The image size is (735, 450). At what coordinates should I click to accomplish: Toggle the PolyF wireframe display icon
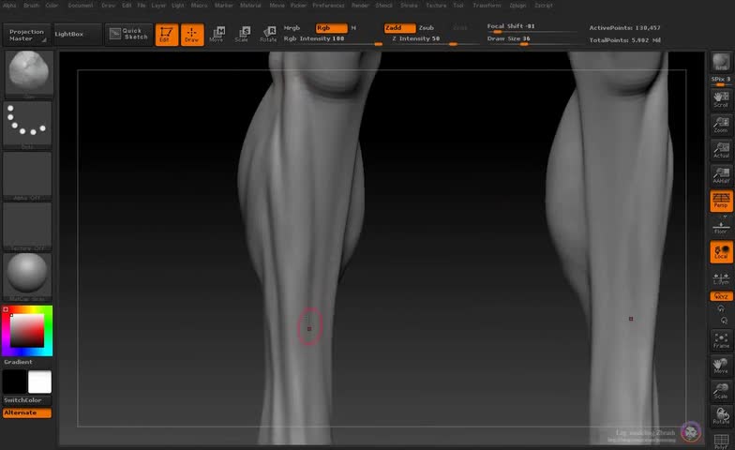click(721, 441)
